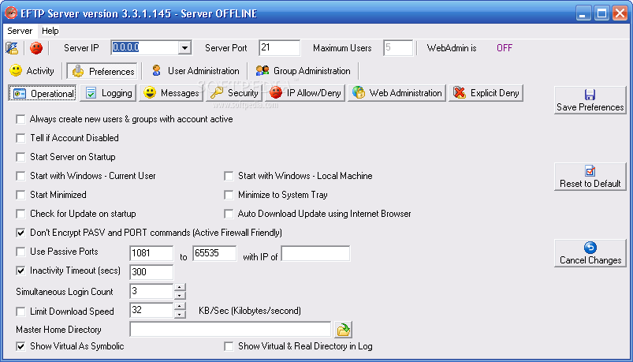The image size is (633, 362).
Task: Click the browse folder icon for Master Home Directory
Action: tap(343, 330)
